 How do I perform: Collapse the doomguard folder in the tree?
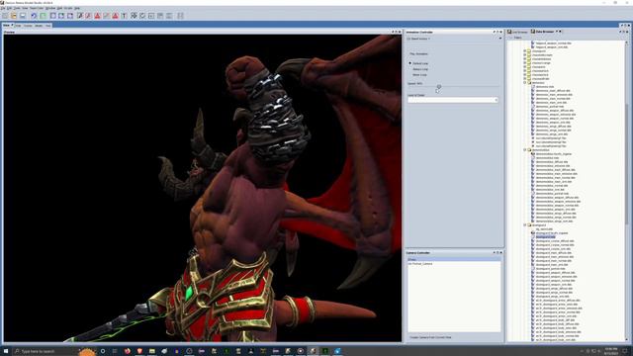click(525, 225)
